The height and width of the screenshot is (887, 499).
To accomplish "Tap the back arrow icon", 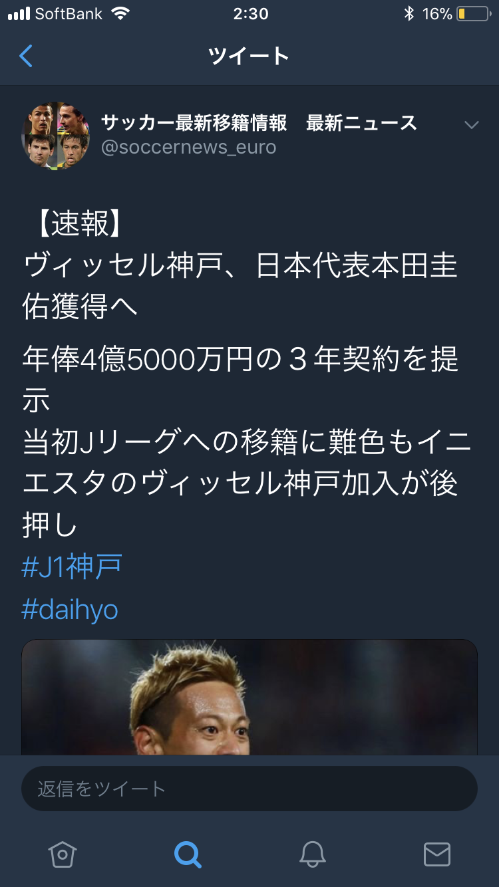I will (25, 56).
